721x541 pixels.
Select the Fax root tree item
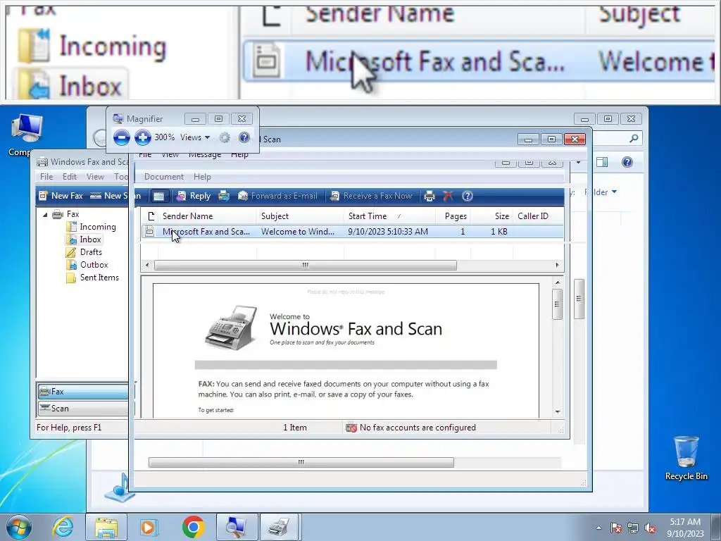click(x=73, y=214)
